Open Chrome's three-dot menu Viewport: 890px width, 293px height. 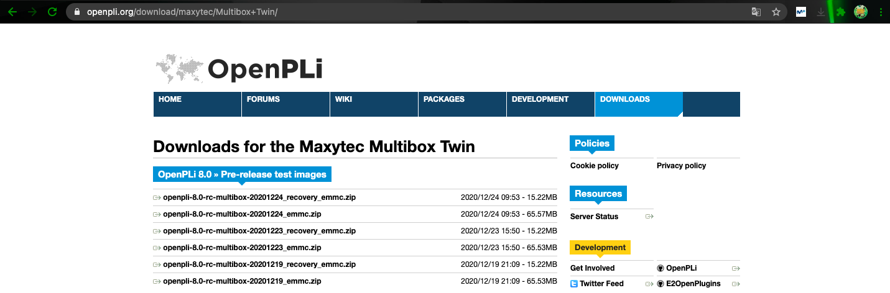point(880,12)
